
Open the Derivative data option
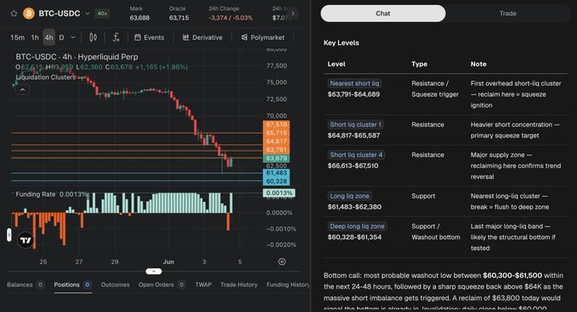pyautogui.click(x=203, y=37)
